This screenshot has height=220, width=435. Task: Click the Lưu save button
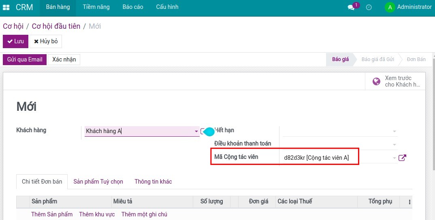click(x=15, y=41)
